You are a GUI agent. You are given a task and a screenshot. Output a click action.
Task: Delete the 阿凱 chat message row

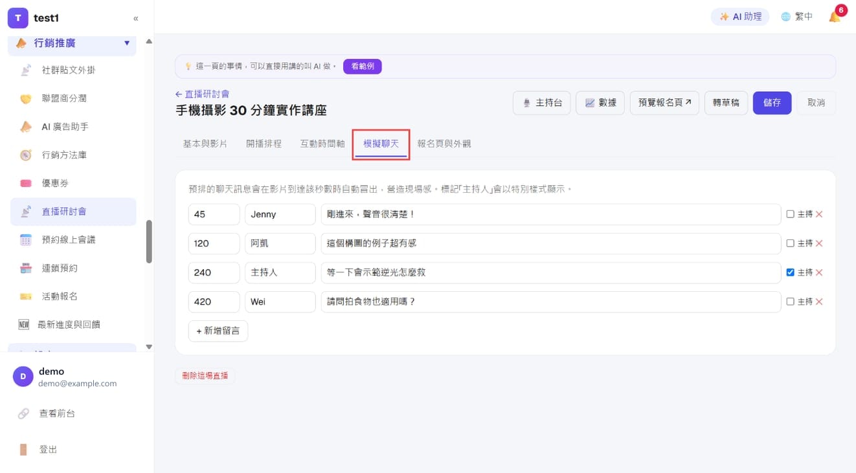pyautogui.click(x=819, y=243)
